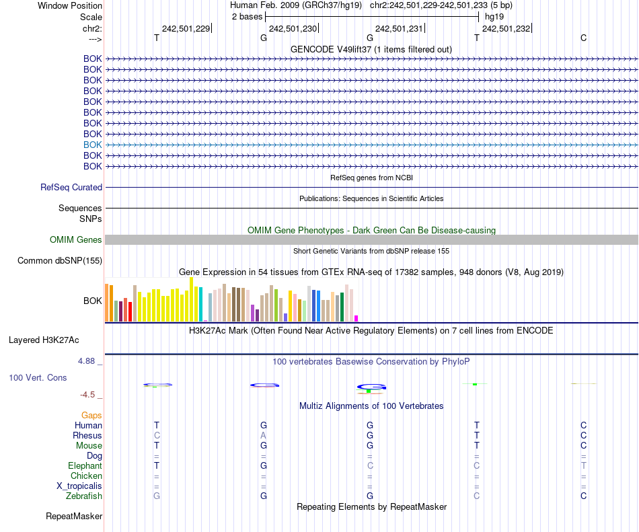This screenshot has height=532, width=639.
Task: Click the OMIM Genes label
Action: [75, 239]
